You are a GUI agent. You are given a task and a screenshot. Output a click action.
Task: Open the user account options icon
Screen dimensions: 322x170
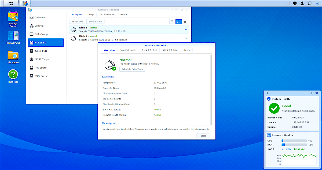[x=302, y=3]
